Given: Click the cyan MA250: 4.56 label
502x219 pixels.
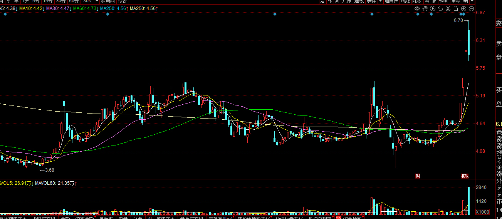Looking at the screenshot, I should click(114, 8).
